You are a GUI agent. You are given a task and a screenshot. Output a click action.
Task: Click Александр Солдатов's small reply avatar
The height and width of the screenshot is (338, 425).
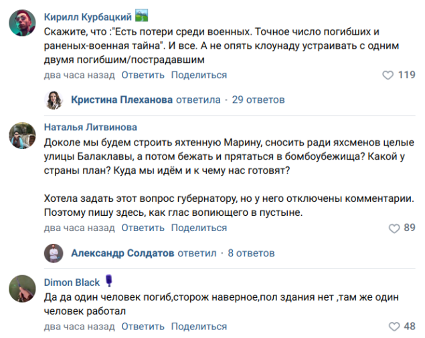pos(54,253)
